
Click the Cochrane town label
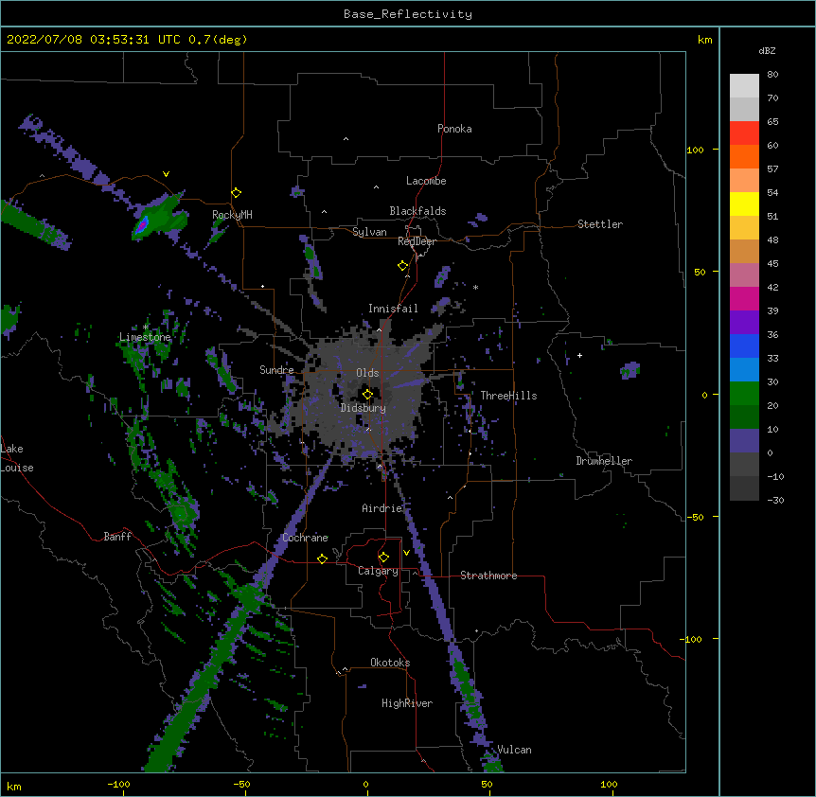click(306, 538)
